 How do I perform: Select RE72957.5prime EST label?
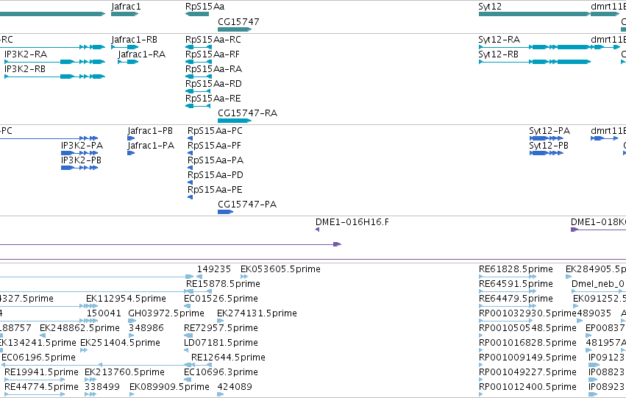pos(221,329)
